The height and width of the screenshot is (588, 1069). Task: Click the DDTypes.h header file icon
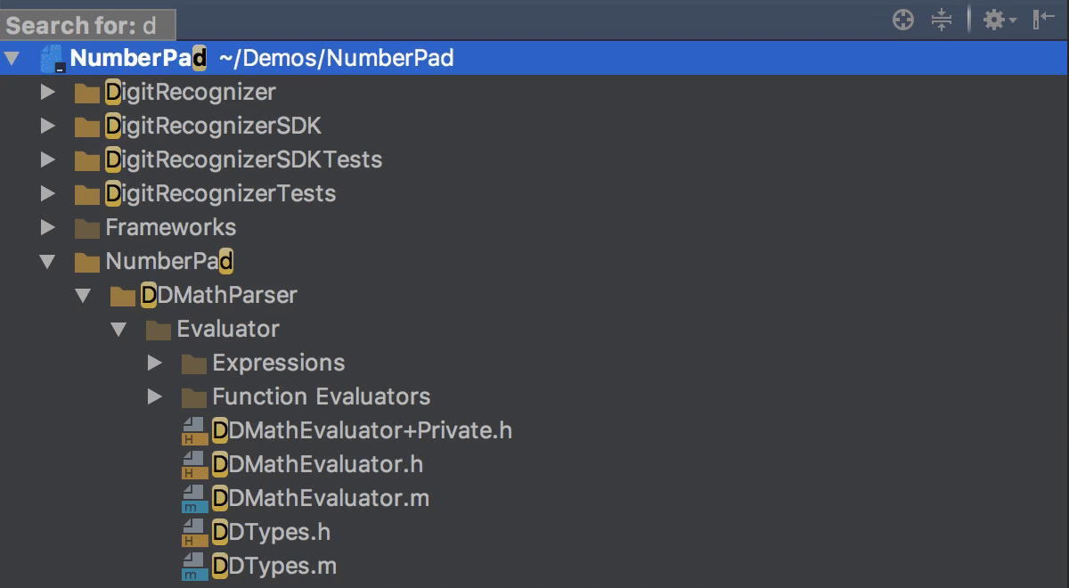point(194,532)
